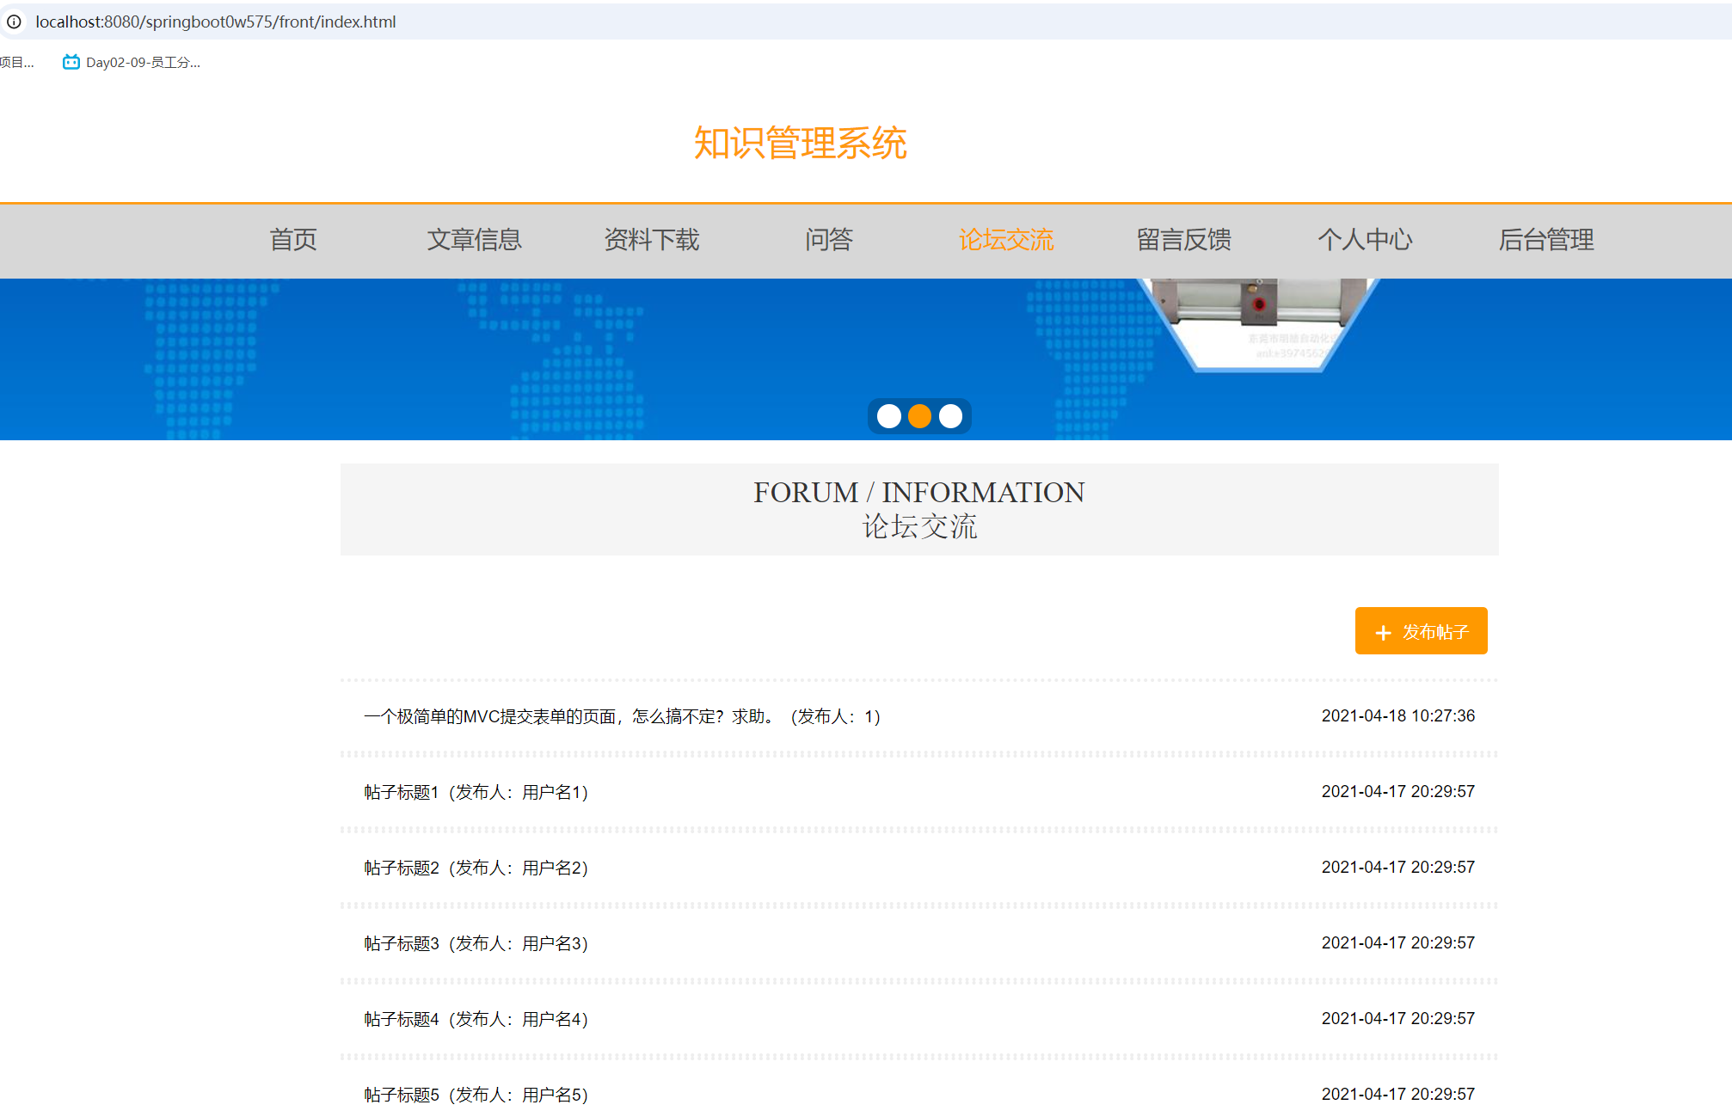This screenshot has width=1732, height=1117.
Task: Select the highlighted 论坛交流 tab
Action: pyautogui.click(x=1006, y=241)
